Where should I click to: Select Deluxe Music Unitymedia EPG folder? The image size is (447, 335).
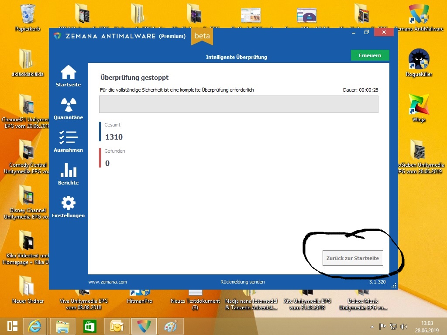363,300
